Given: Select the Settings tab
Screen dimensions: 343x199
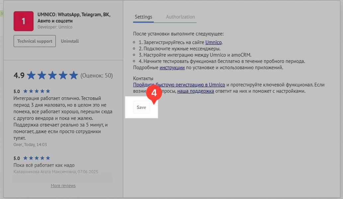Looking at the screenshot, I should (143, 17).
